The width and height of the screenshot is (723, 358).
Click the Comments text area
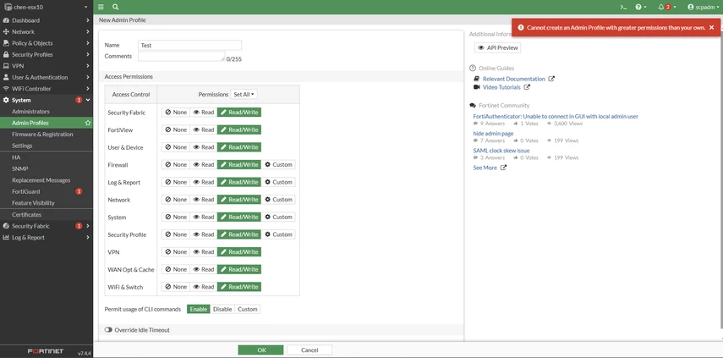[x=182, y=57]
